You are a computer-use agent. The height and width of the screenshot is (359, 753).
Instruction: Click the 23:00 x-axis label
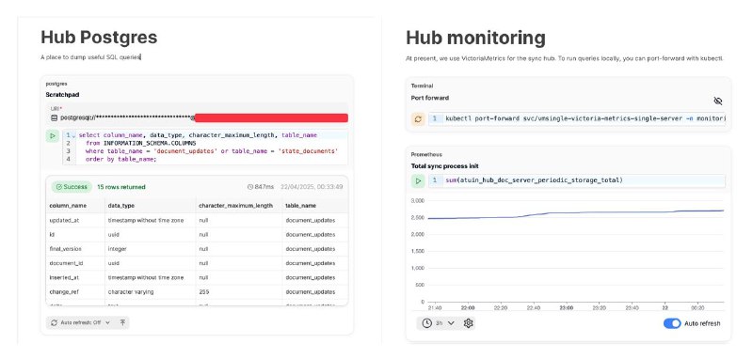[566, 307]
